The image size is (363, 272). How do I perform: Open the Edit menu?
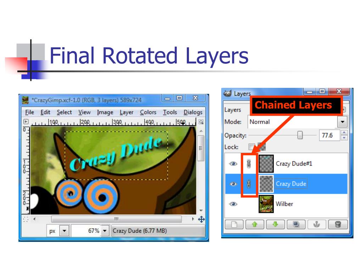click(45, 112)
